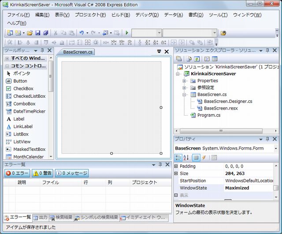Select the DateTimePicker toolbox item
The image size is (282, 234).
(x=26, y=111)
